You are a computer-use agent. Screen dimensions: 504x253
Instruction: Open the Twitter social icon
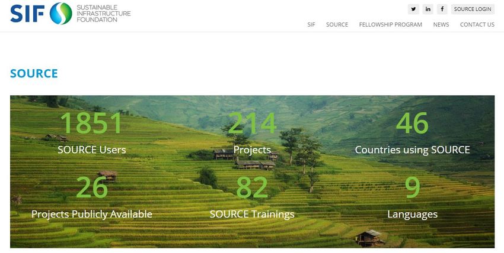point(413,9)
